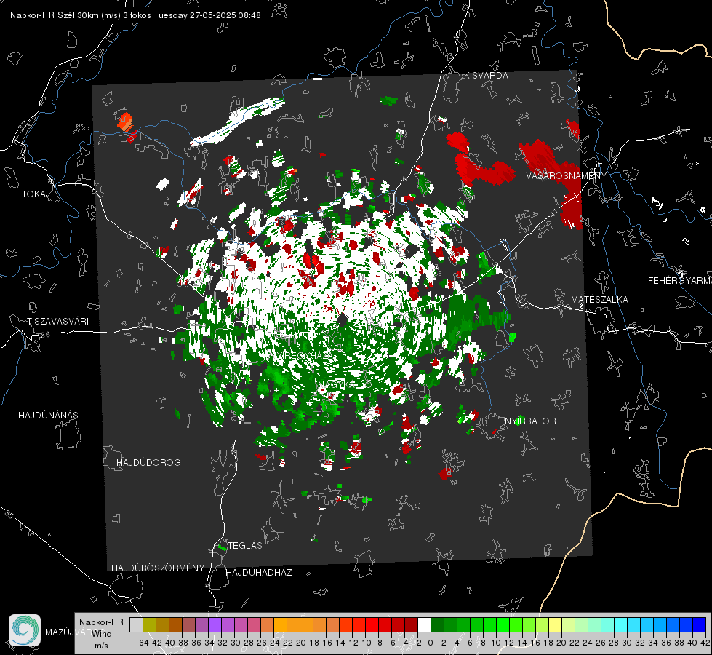Click the HAJDÚDOROG town label
This screenshot has width=712, height=655.
148,462
